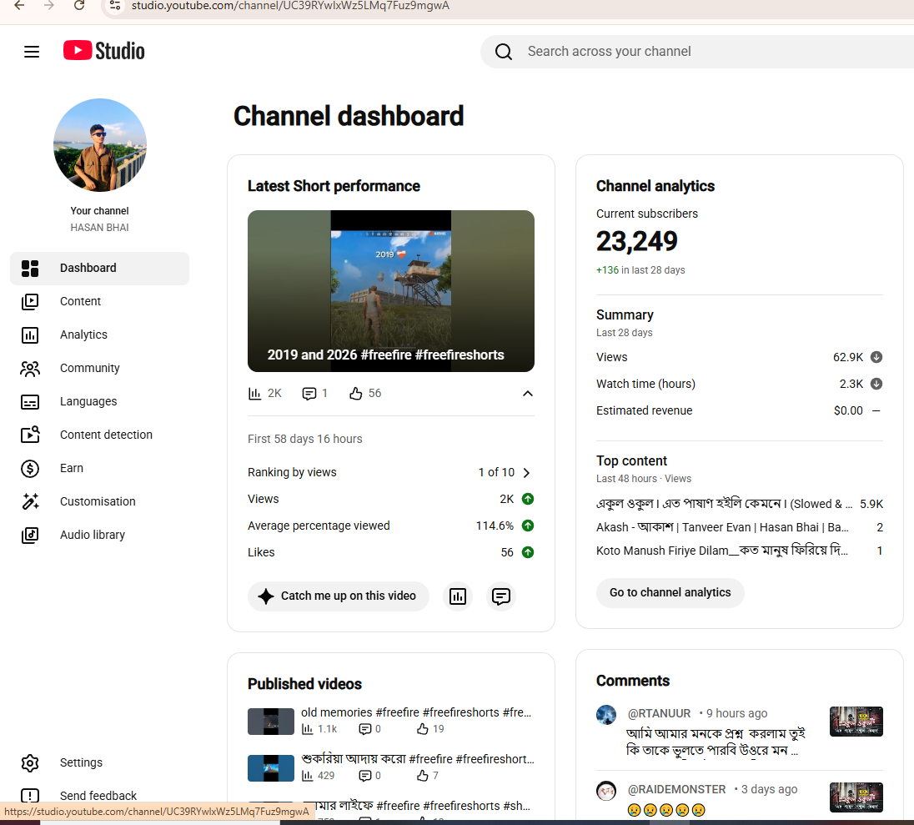Click the Customisation magic wand icon
This screenshot has height=825, width=914.
point(30,501)
